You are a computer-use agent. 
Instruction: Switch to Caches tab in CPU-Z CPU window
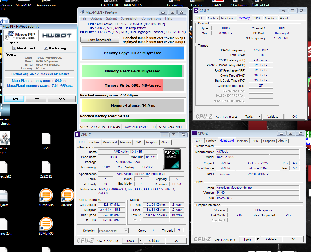pyautogui.click(x=94, y=142)
